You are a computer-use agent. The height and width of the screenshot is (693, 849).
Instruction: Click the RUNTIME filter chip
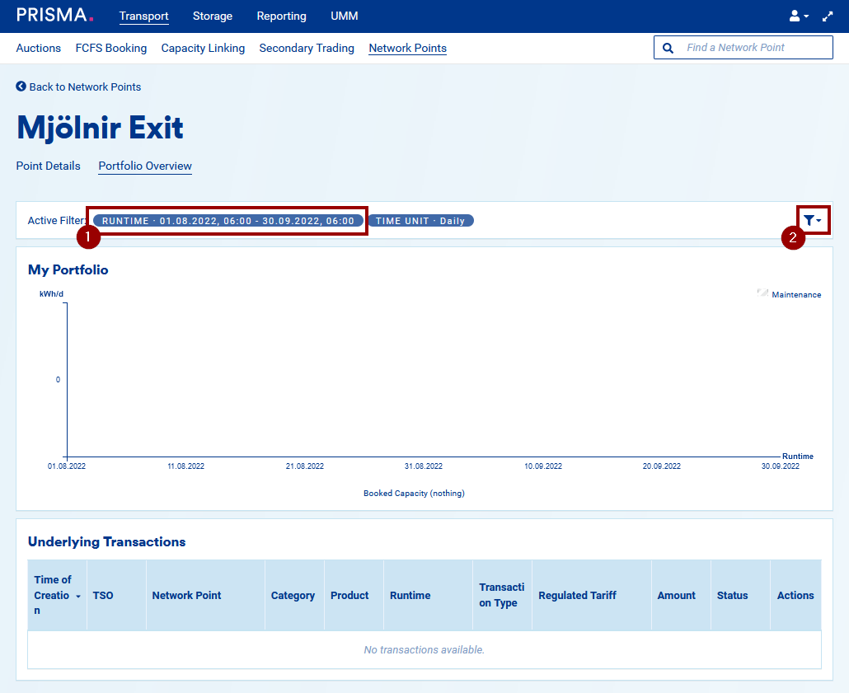point(228,221)
